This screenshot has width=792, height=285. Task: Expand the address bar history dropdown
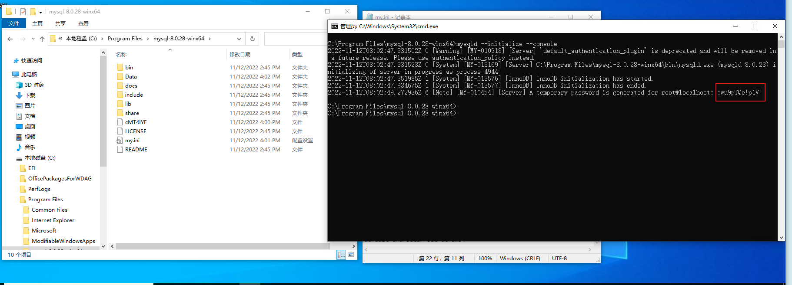point(239,39)
